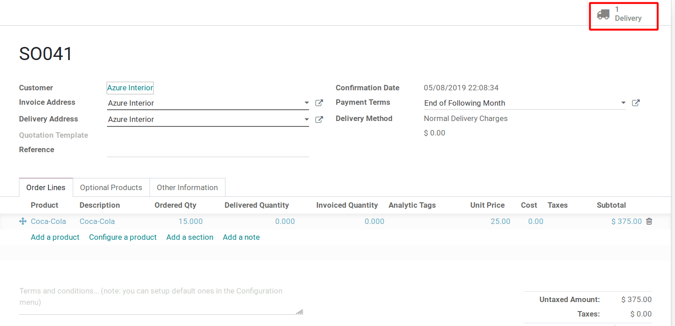Sort by Ordered Qty column header
Viewport: 675px width, 326px height.
click(175, 205)
